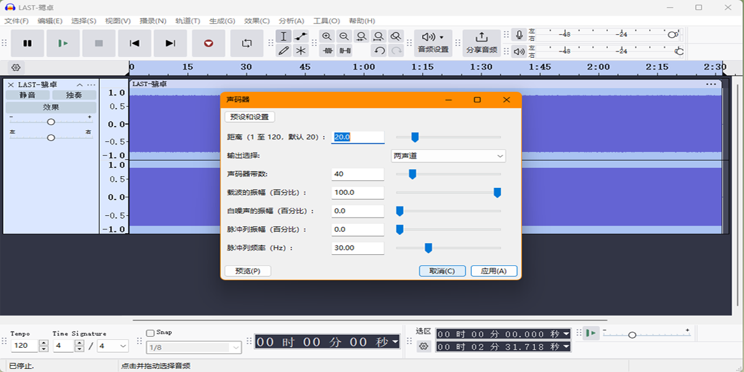Click the 脉冲列频率 frequency slider handle

(x=428, y=247)
